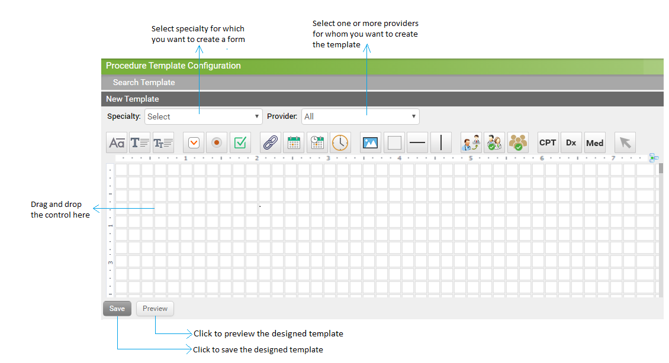Image resolution: width=669 pixels, height=363 pixels.
Task: Expand the Search Template section
Action: click(382, 82)
